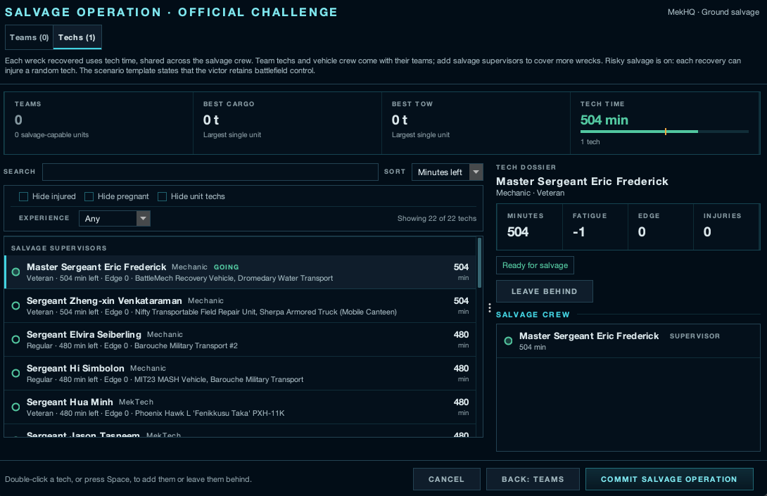Click the Injuries 0 dossier stat
Screen dimensions: 767x496
pos(726,227)
